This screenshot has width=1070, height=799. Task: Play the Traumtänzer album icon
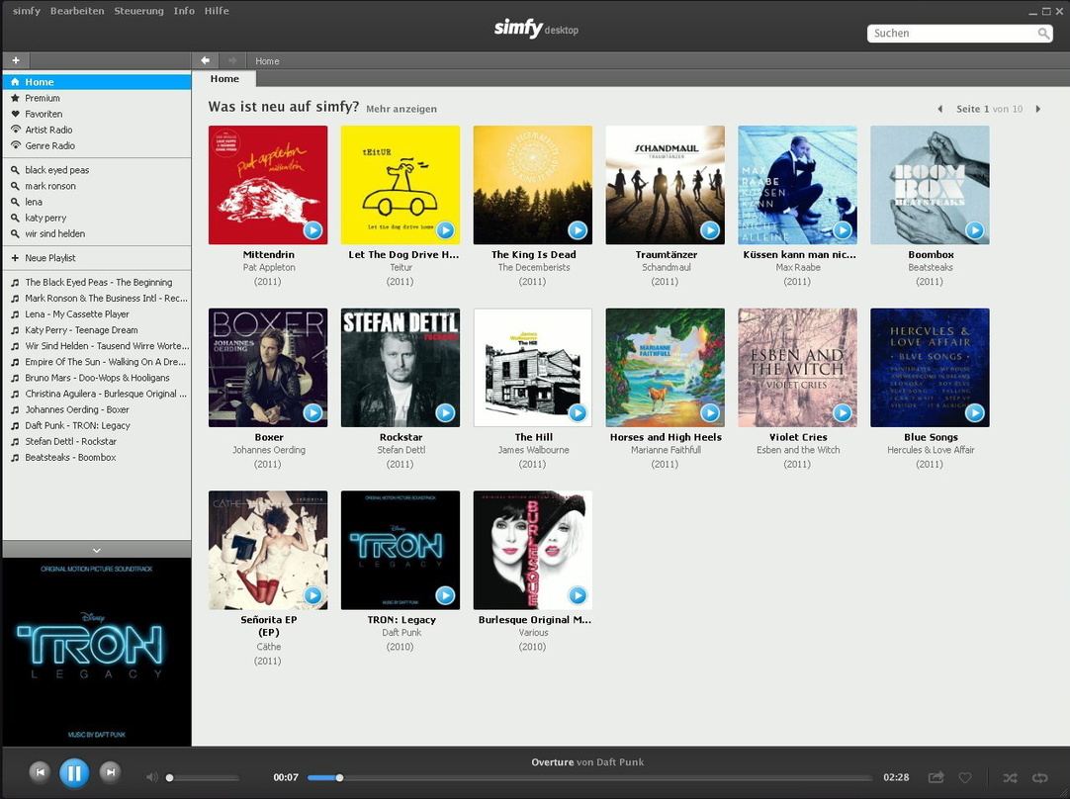click(x=710, y=230)
